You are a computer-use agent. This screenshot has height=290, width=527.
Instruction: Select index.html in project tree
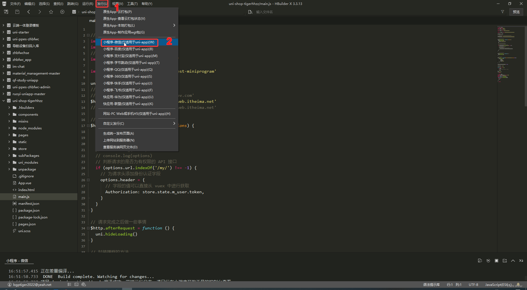pyautogui.click(x=26, y=190)
